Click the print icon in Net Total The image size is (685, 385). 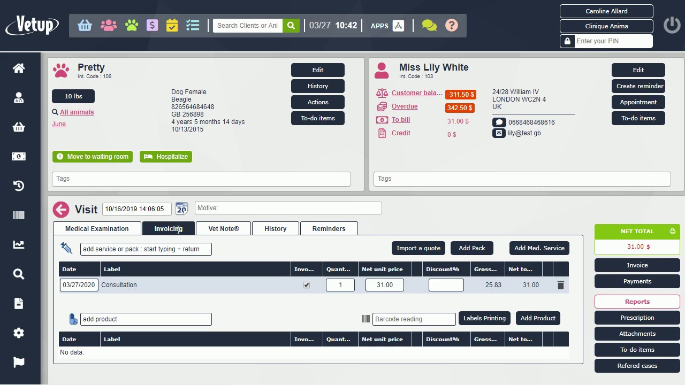tap(672, 232)
